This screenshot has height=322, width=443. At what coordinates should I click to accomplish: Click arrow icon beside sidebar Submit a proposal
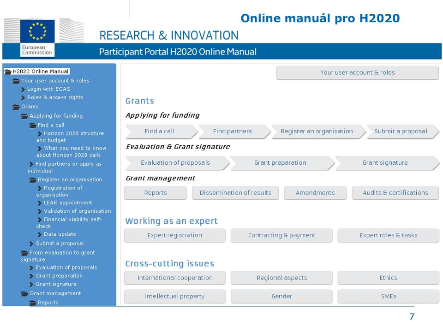(x=31, y=244)
